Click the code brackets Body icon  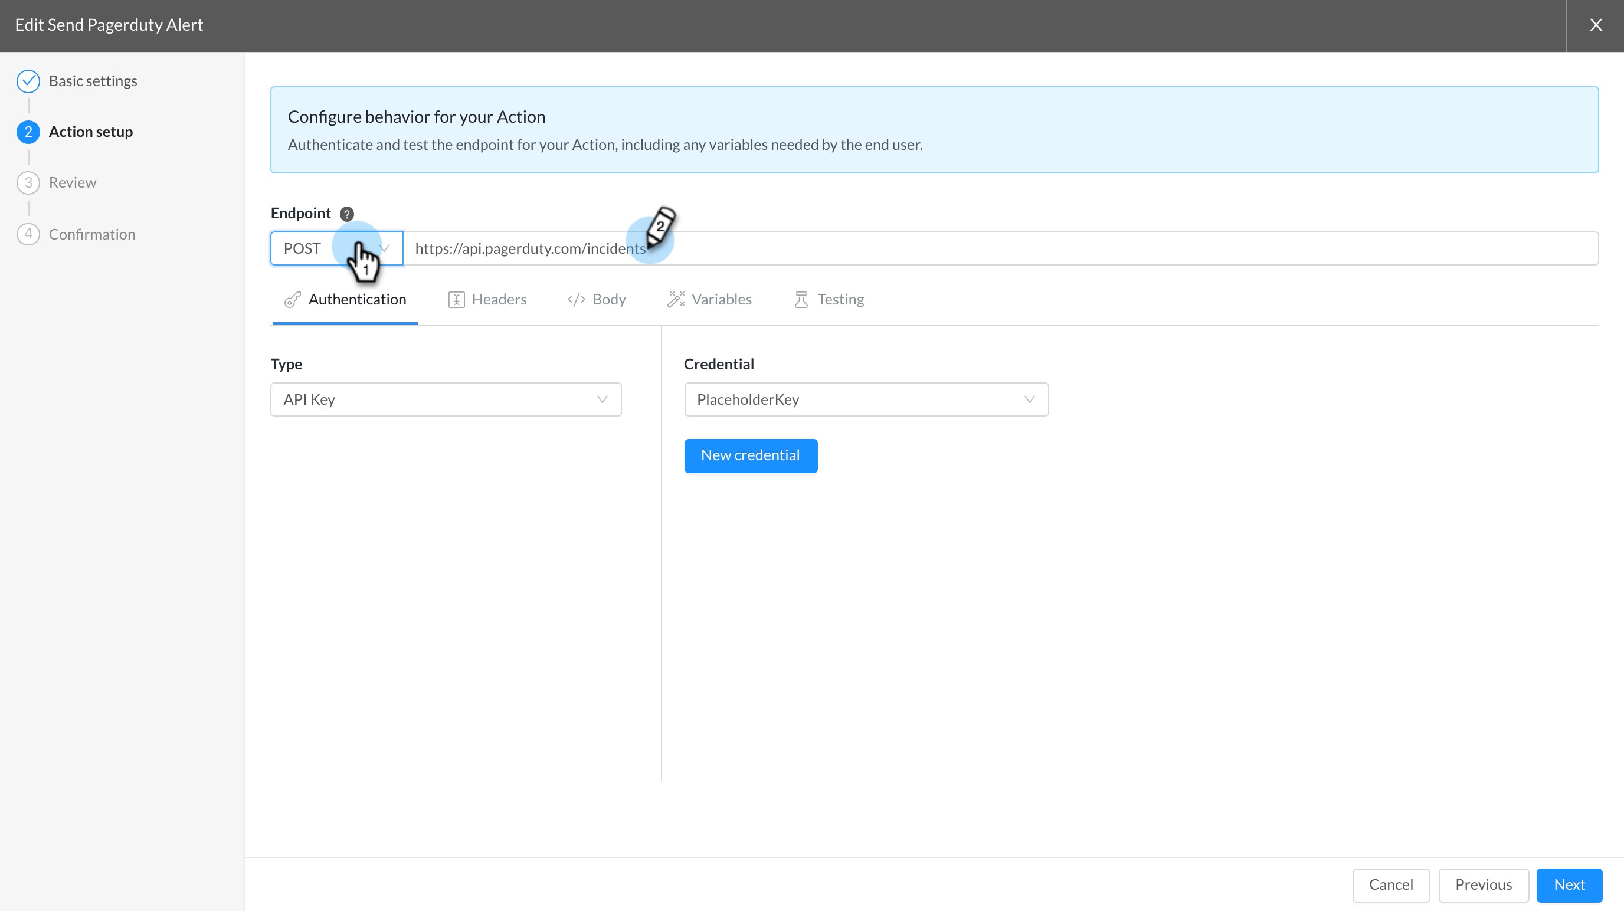point(576,300)
